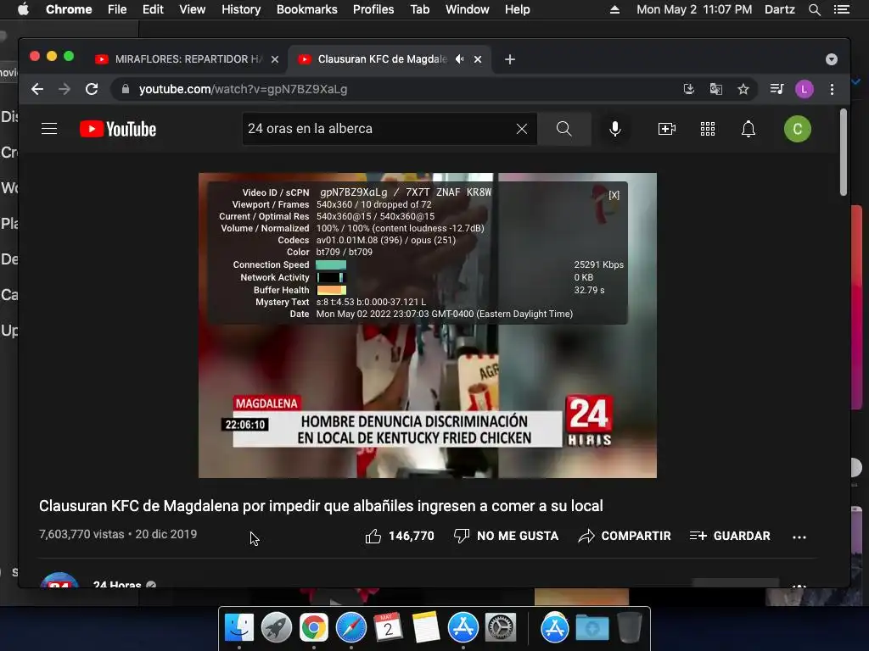Viewport: 869px width, 651px height.
Task: Open Trash from the Dock
Action: click(x=630, y=628)
